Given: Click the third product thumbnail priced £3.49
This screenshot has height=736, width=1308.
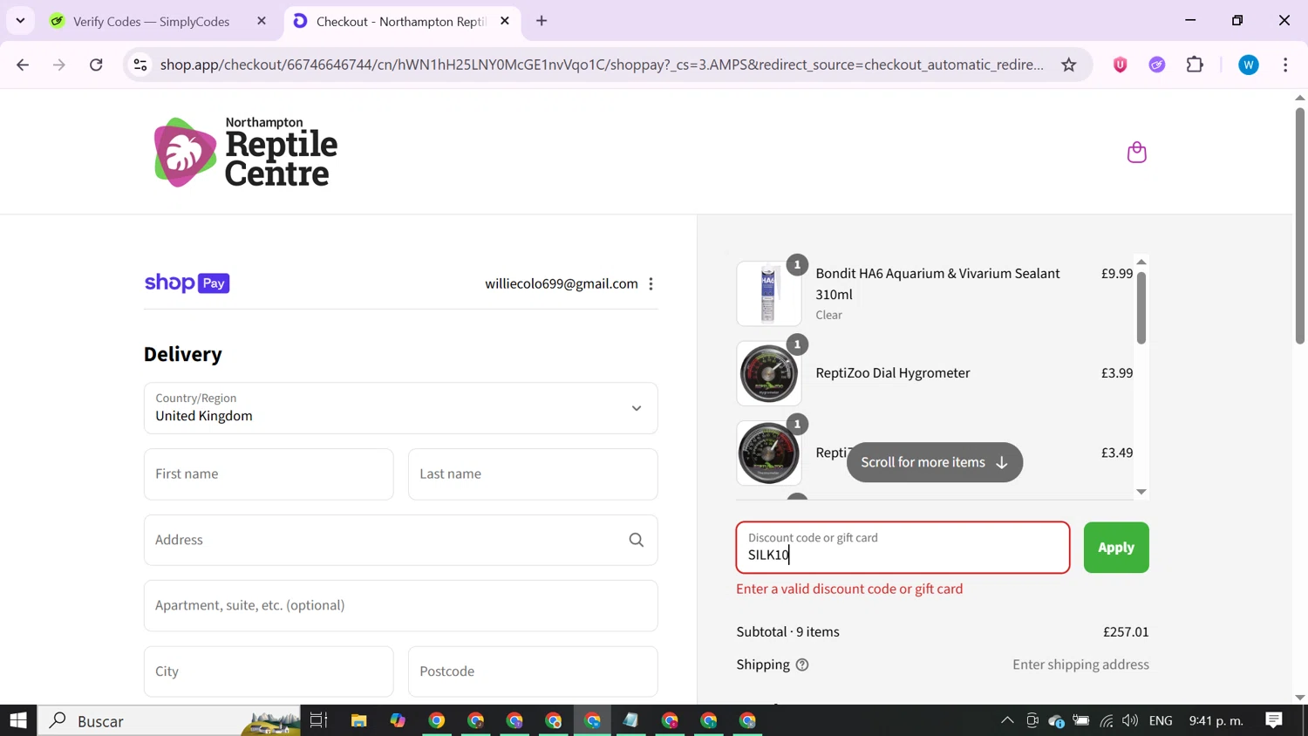Looking at the screenshot, I should point(768,453).
